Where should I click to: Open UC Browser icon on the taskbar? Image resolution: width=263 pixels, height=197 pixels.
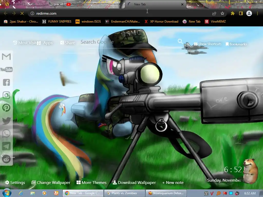click(56, 193)
